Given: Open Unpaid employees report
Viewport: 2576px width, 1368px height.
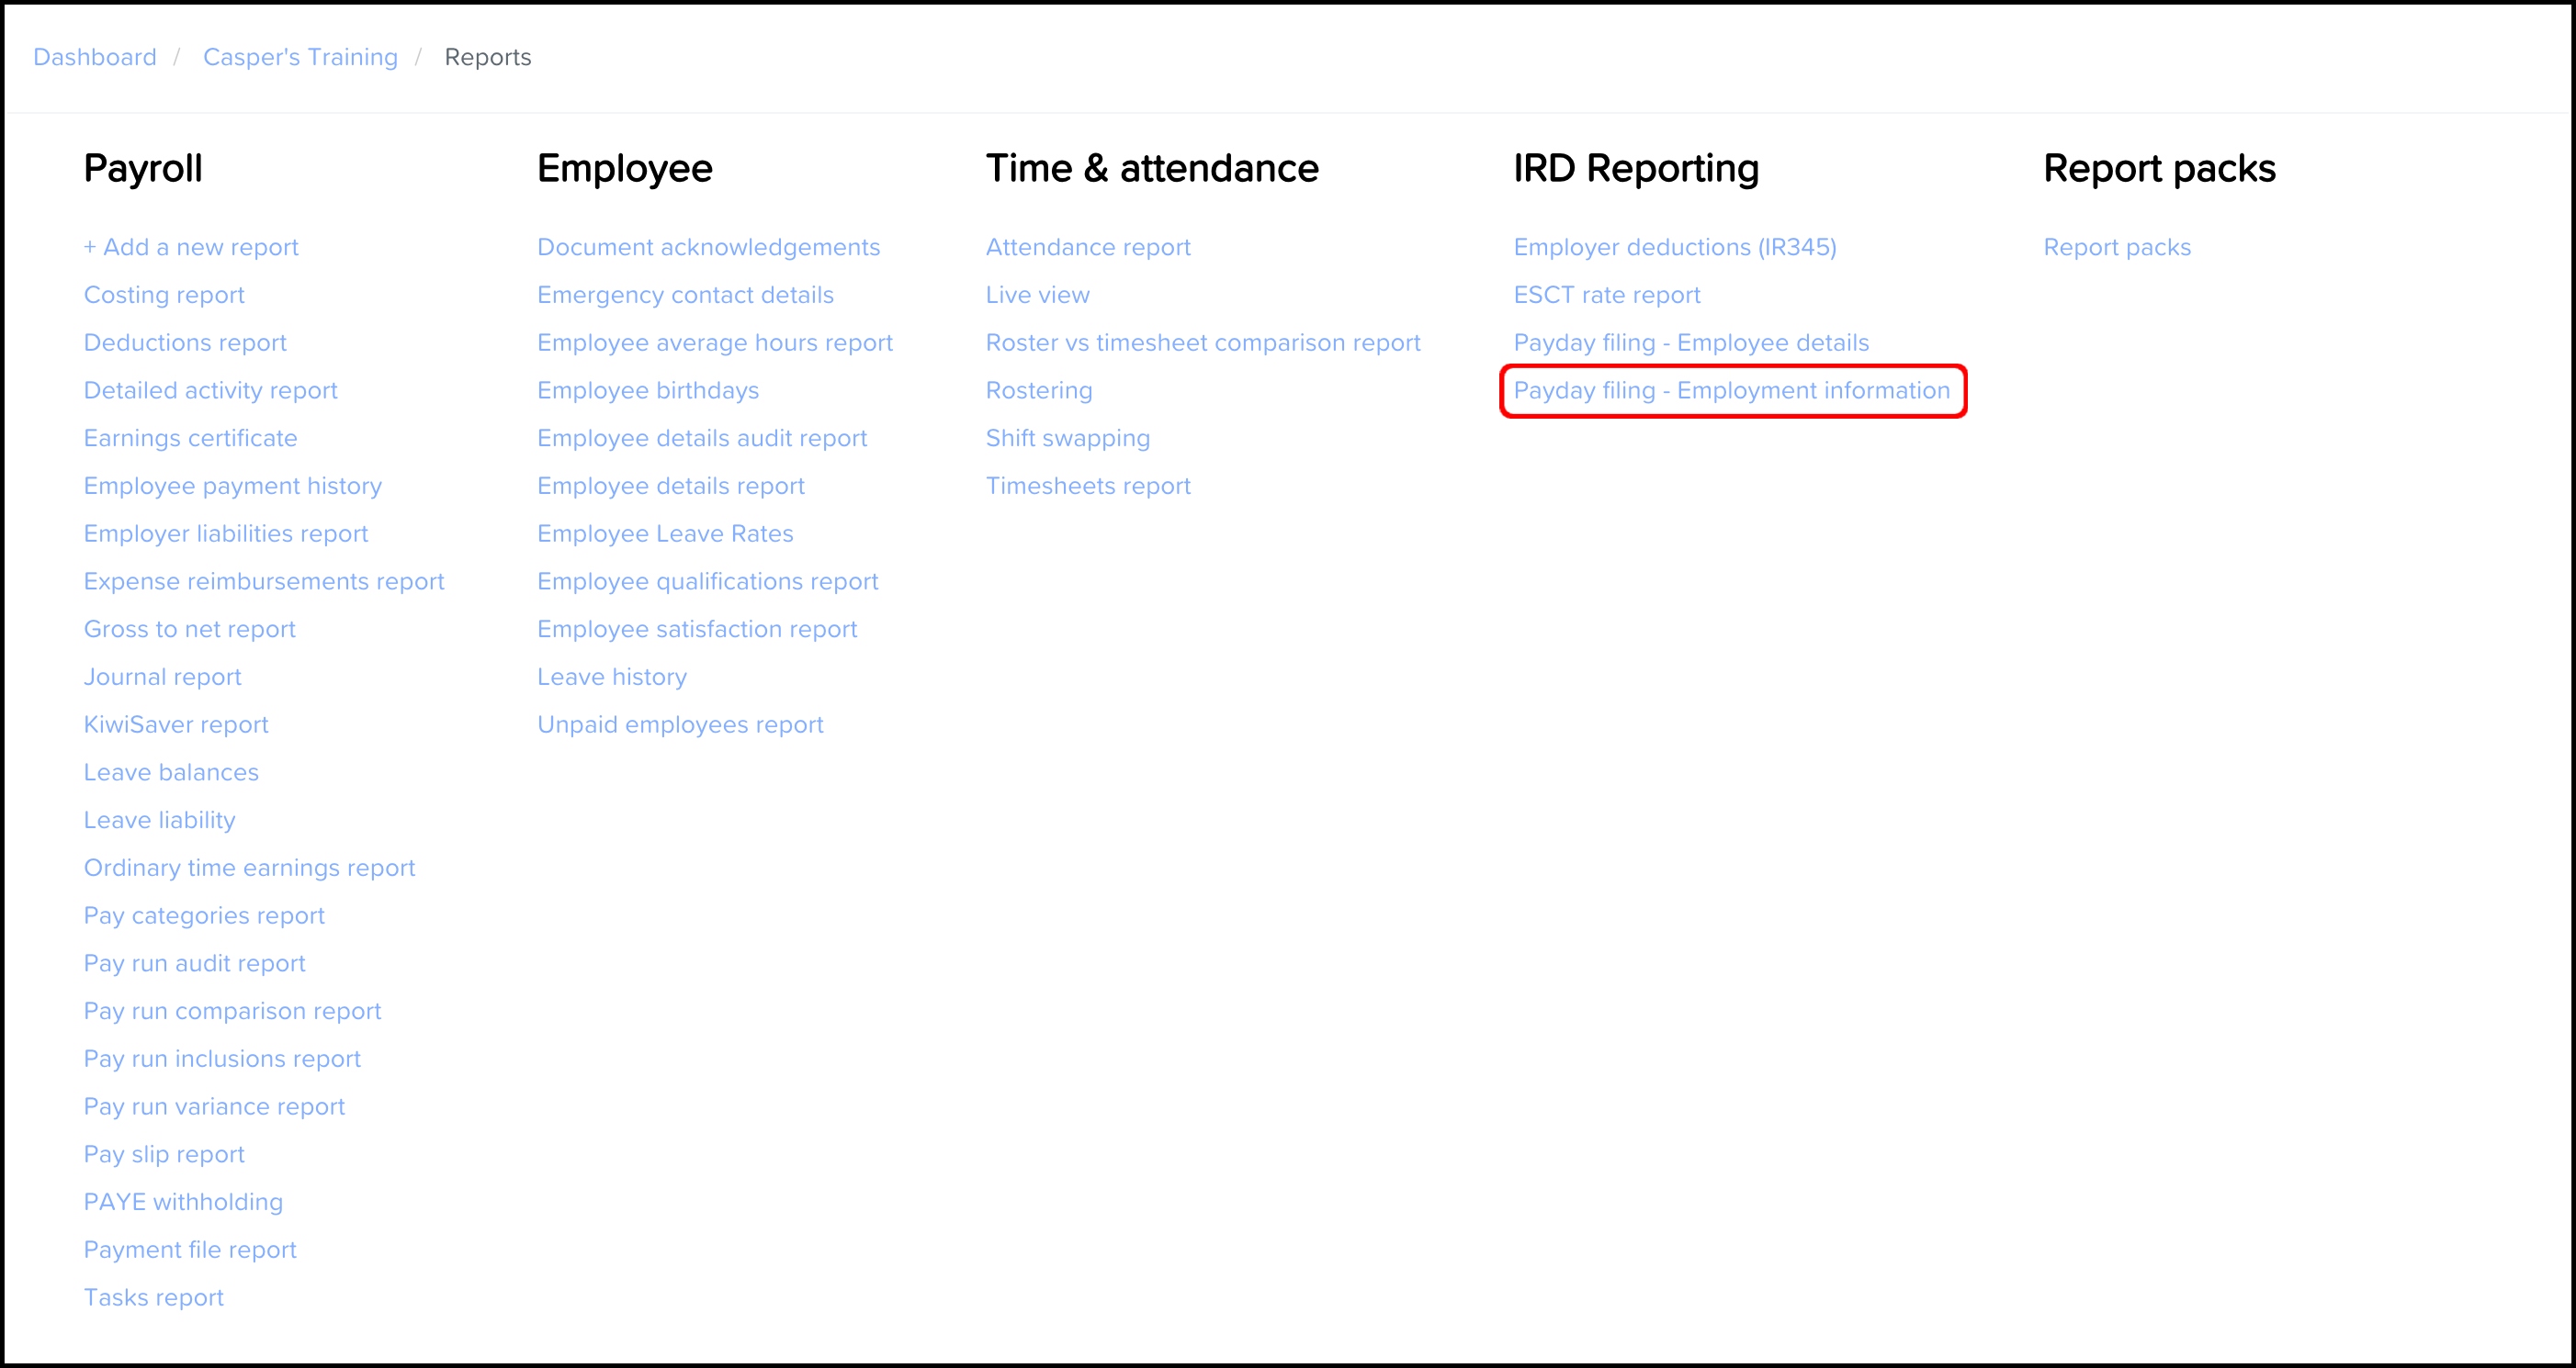Looking at the screenshot, I should click(680, 724).
